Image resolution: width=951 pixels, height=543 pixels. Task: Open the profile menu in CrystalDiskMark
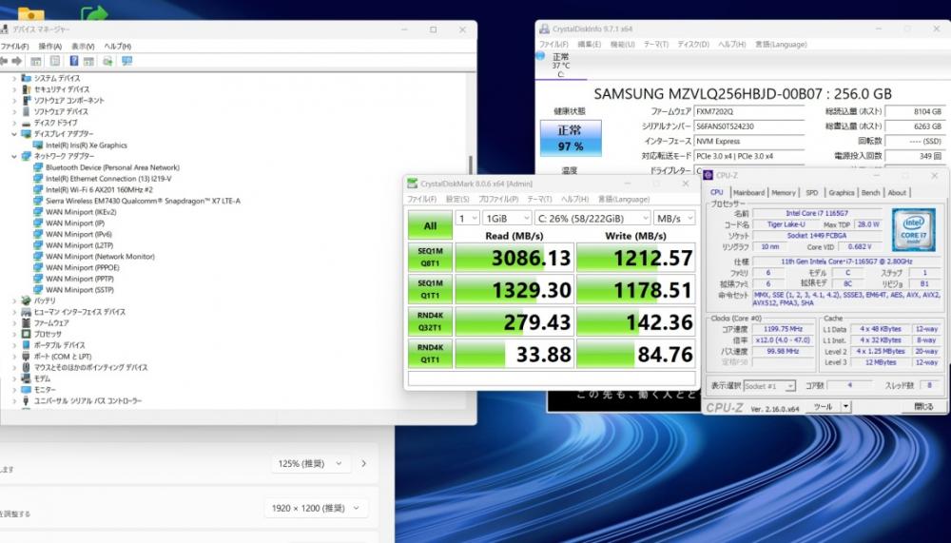[x=498, y=199]
